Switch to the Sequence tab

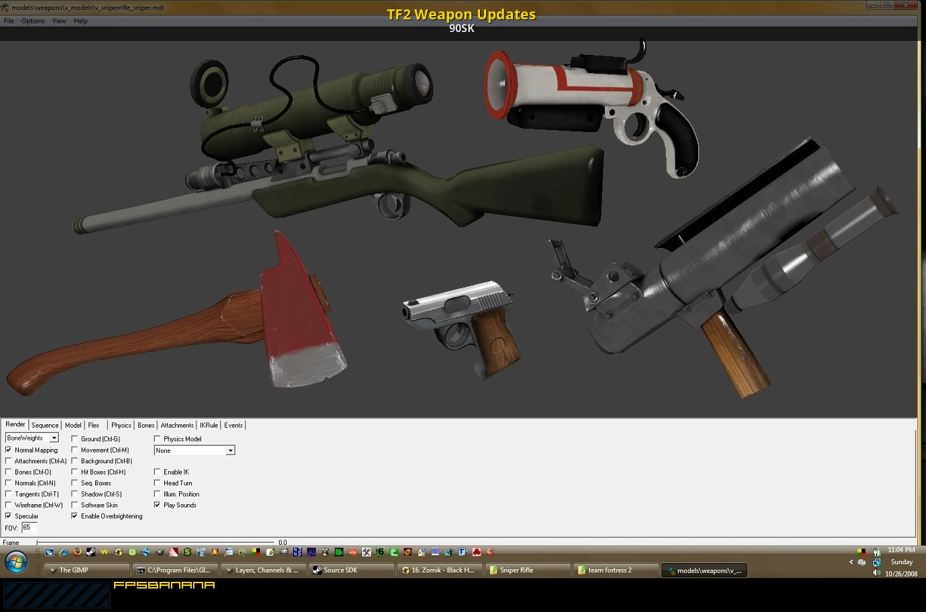click(45, 425)
